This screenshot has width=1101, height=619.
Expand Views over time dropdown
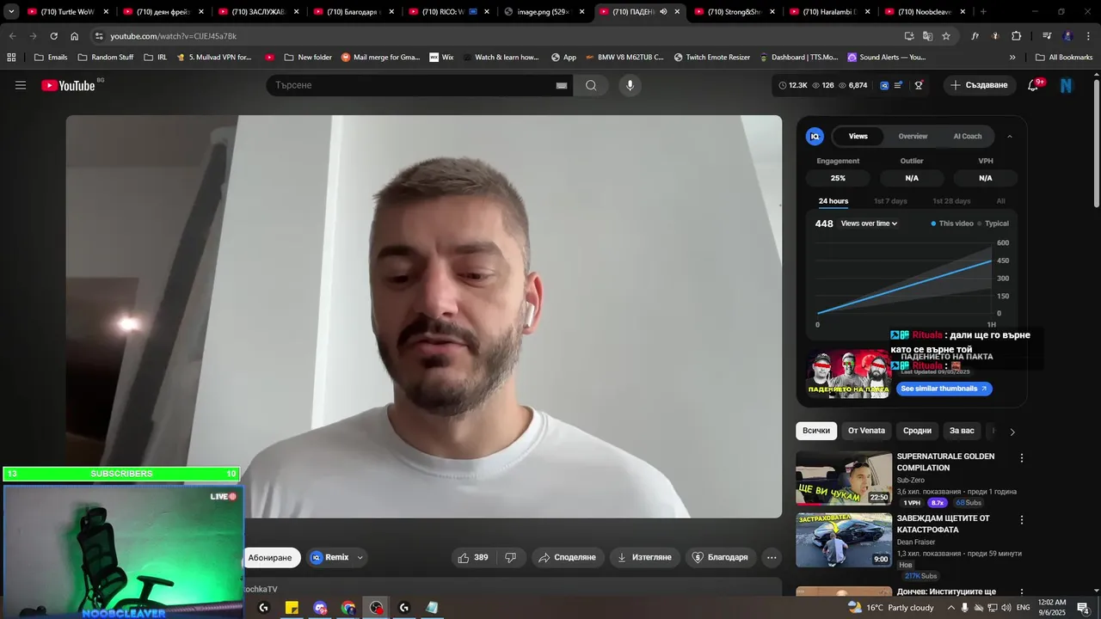[x=869, y=224]
